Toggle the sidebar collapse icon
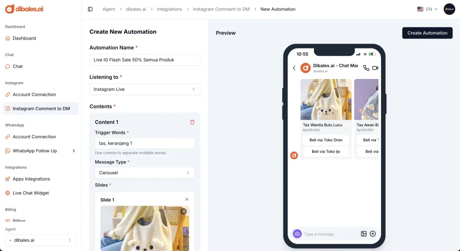The width and height of the screenshot is (460, 251). tap(90, 9)
